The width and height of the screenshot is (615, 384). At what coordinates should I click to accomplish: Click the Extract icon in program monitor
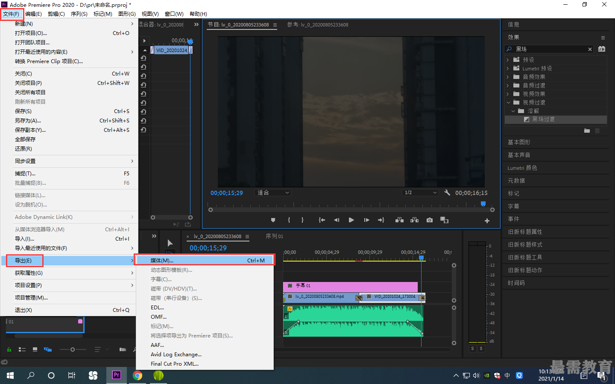pos(414,220)
